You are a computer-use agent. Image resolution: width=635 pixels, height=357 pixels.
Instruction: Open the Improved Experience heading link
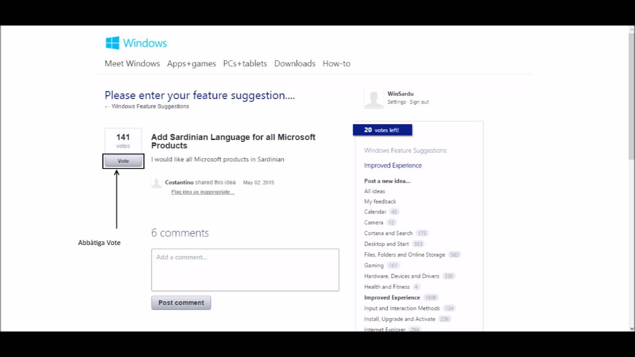pyautogui.click(x=393, y=166)
